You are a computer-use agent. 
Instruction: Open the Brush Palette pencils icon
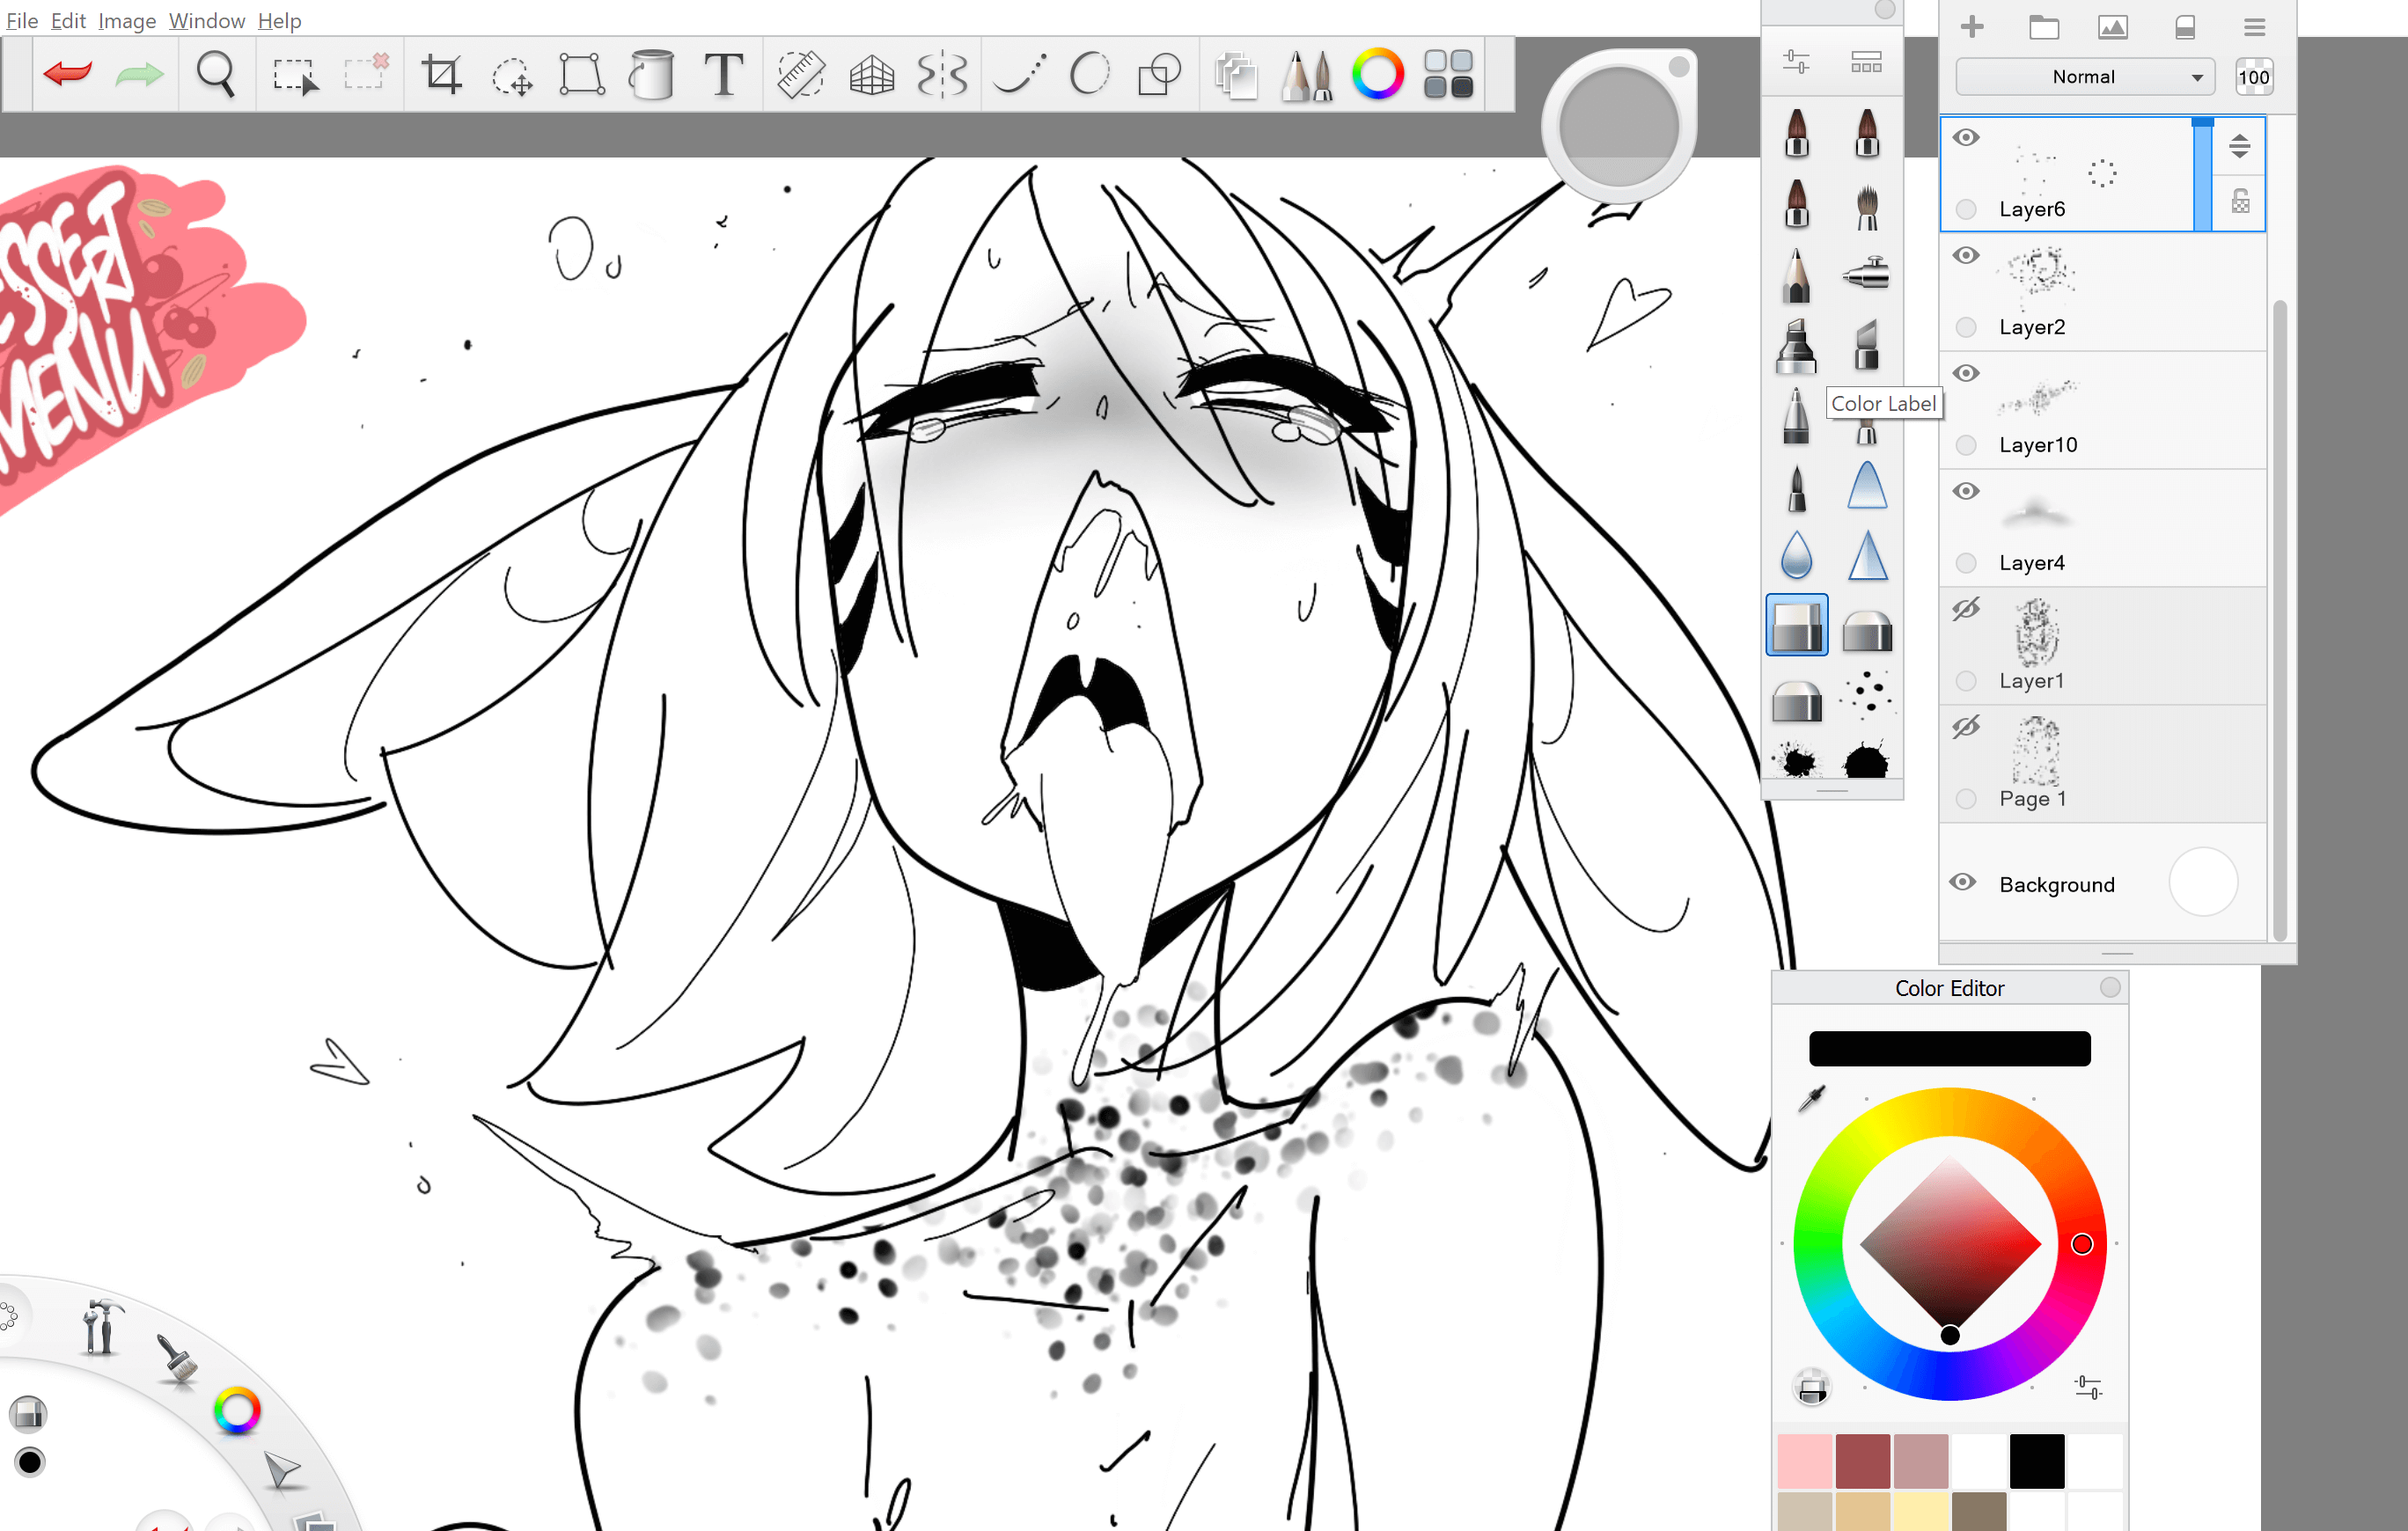1306,75
